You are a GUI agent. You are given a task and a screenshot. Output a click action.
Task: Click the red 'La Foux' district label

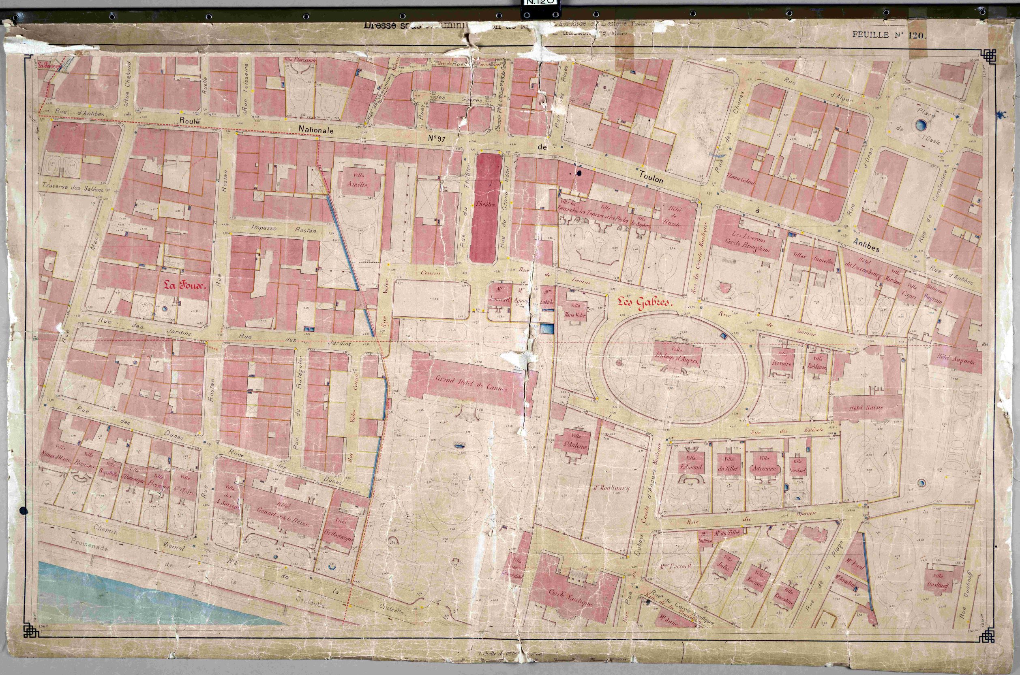pos(185,285)
